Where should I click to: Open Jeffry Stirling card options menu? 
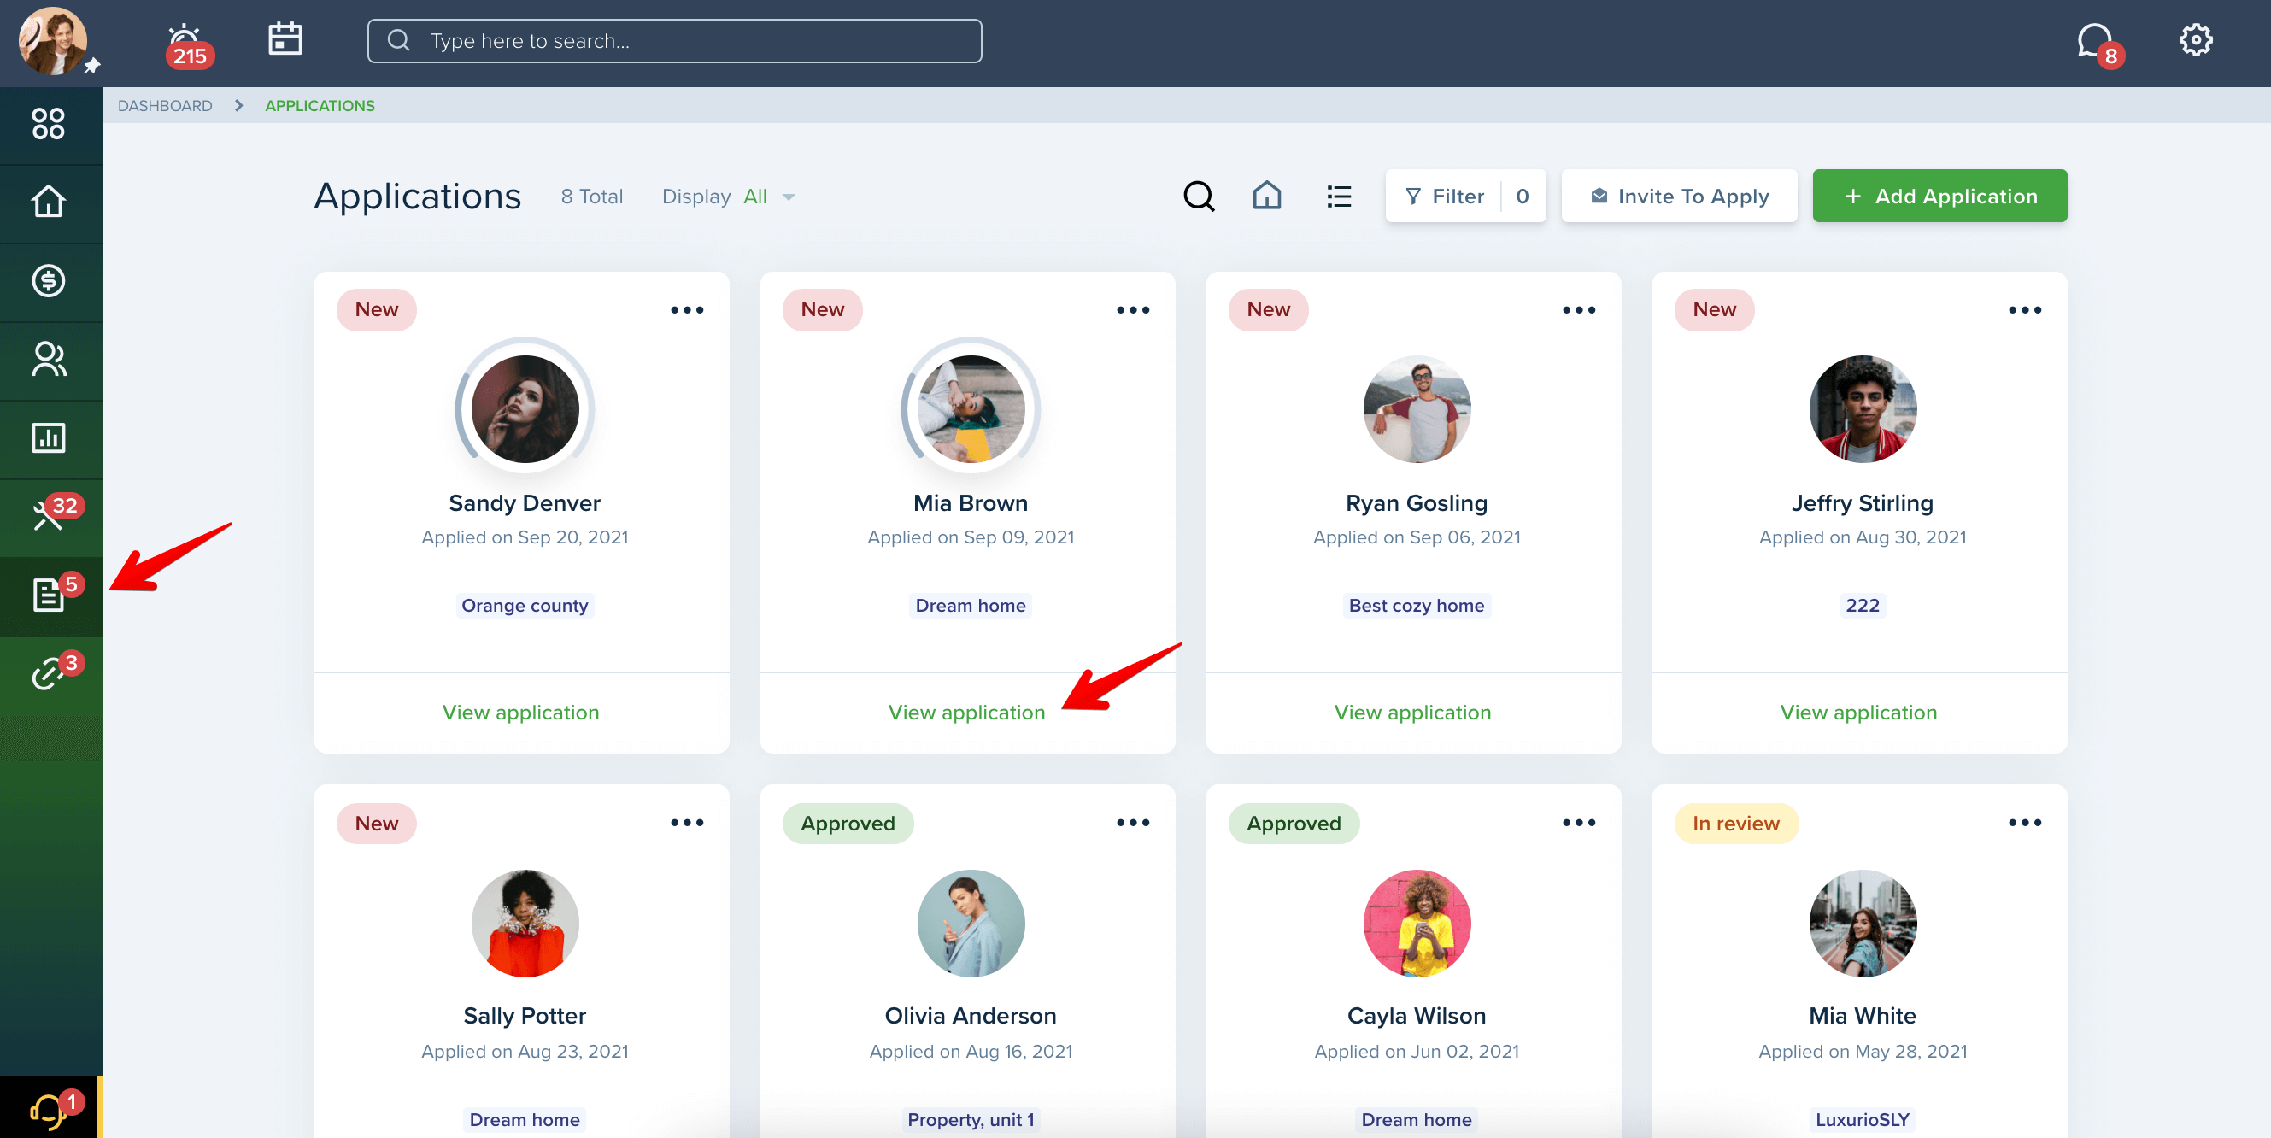coord(2025,309)
